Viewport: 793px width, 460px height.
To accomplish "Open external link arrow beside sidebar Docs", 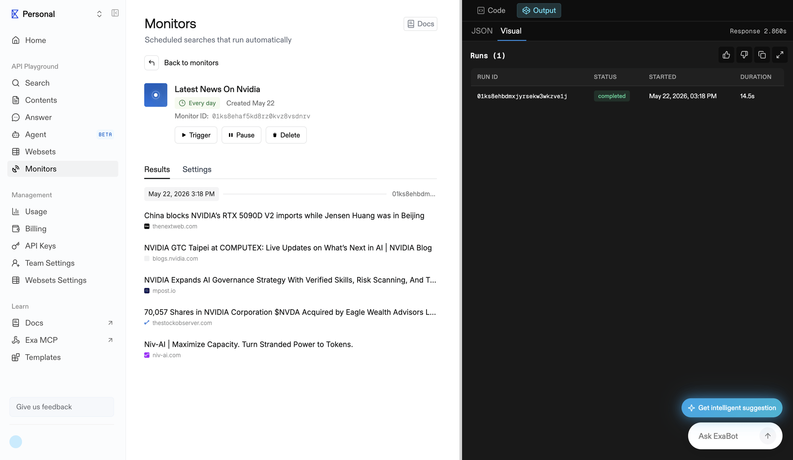I will 110,323.
